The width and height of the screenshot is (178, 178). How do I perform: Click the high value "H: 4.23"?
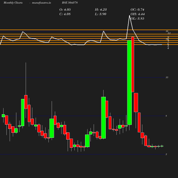click(x=101, y=10)
